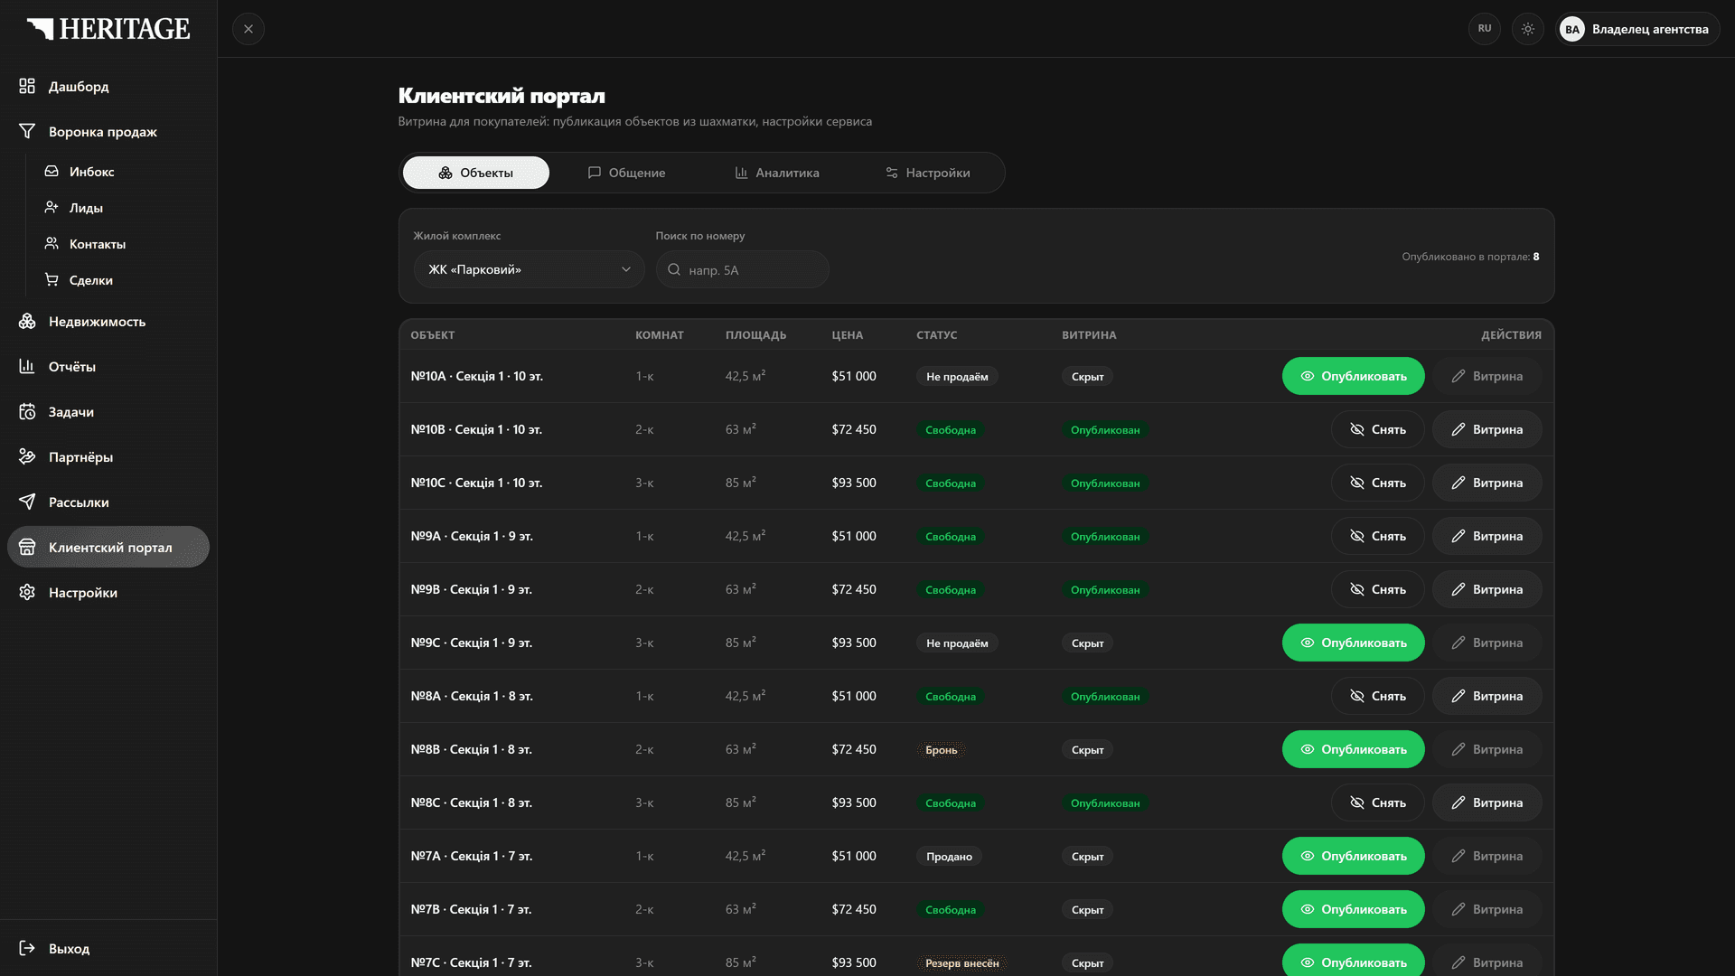Publish unit №10A with Опубликовать

(1354, 376)
